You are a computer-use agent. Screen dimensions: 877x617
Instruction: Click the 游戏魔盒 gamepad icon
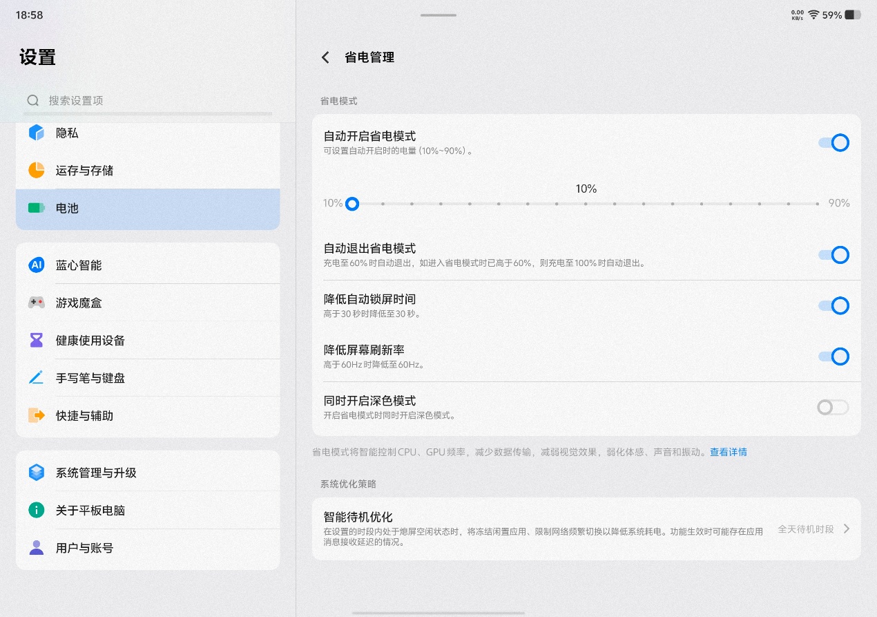pos(36,303)
